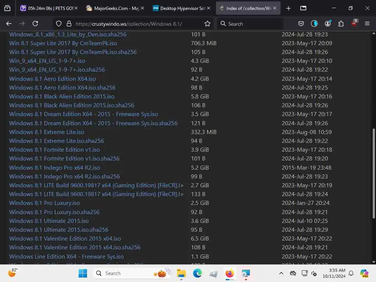Open File Explorer from the taskbar
Image resolution: width=376 pixels, height=282 pixels.
(x=181, y=273)
